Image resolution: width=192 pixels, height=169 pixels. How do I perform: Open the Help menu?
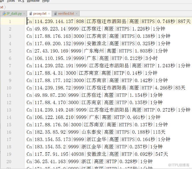[x=46, y=1]
